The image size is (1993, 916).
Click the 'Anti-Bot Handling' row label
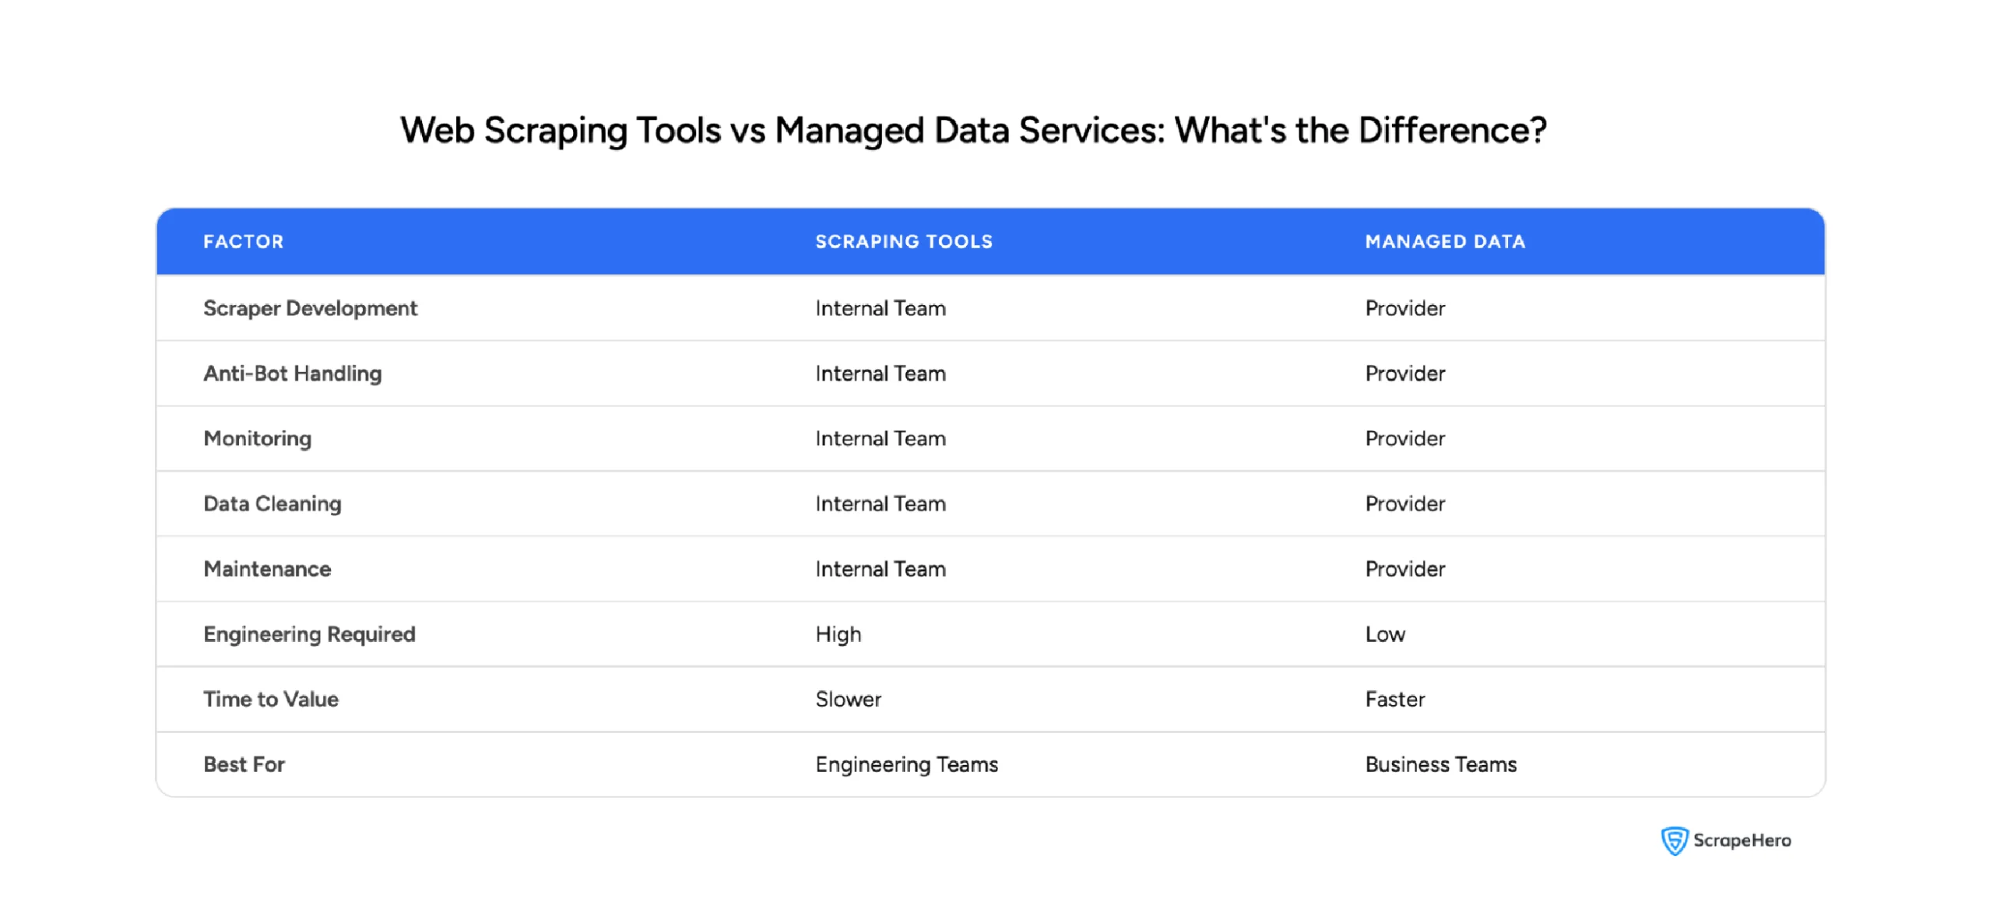click(292, 374)
